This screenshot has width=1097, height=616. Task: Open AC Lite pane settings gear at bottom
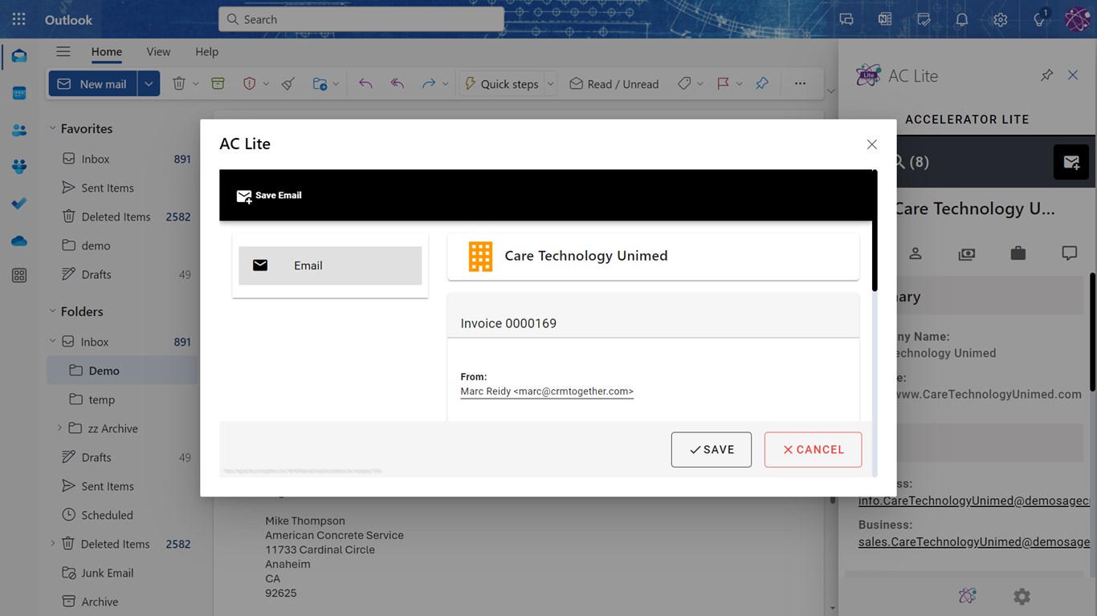(x=1022, y=597)
